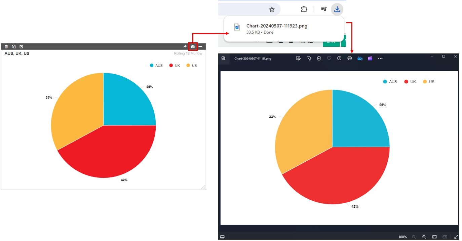The width and height of the screenshot is (462, 241).
Task: Click the camera icon to export chart image
Action: coord(193,47)
